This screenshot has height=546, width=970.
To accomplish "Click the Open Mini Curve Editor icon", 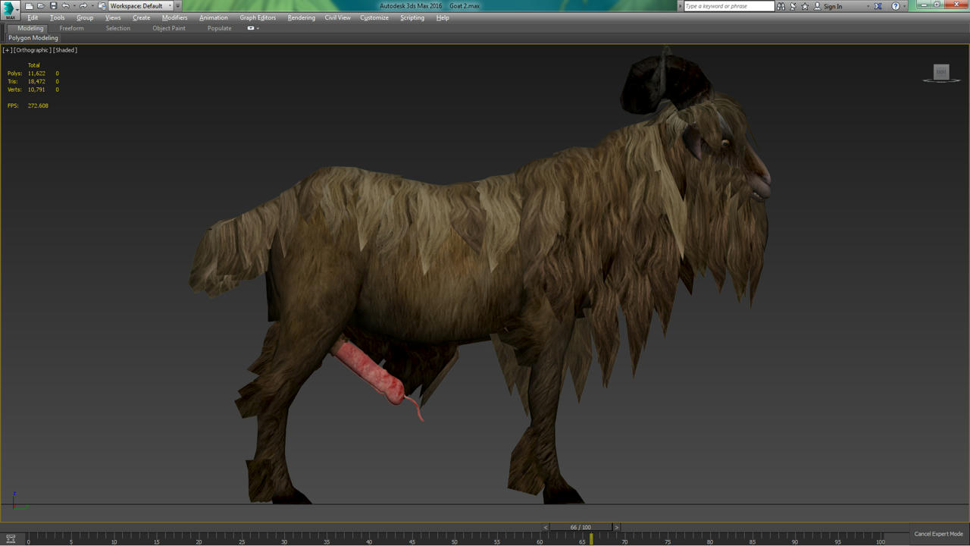I will 11,538.
